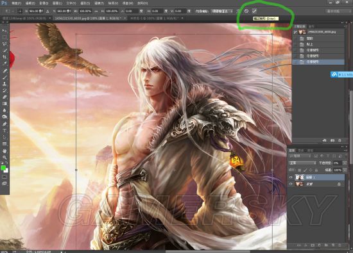Switch to the first document tab
This screenshot has width=353, height=253.
coord(25,18)
